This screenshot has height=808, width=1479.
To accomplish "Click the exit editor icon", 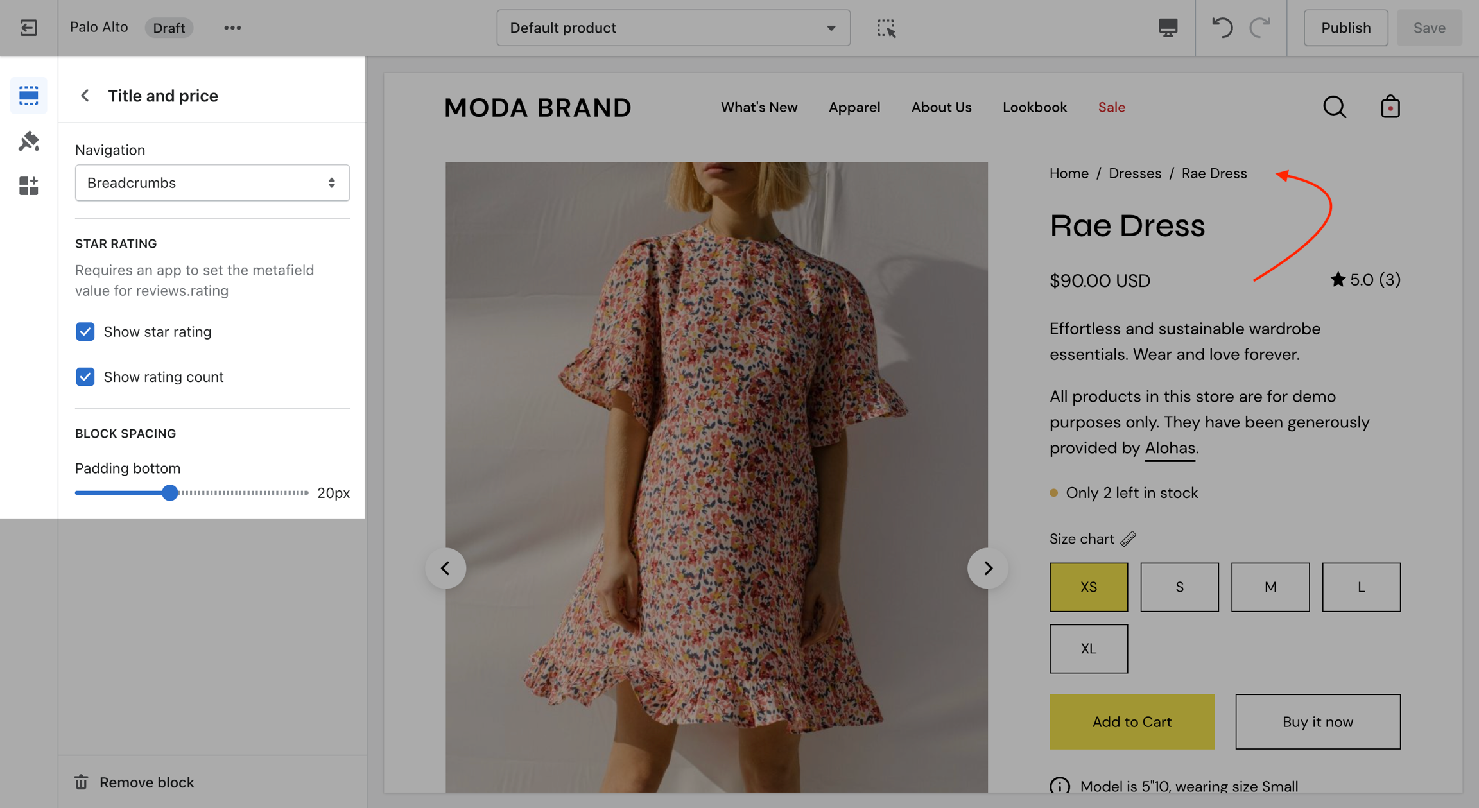I will [28, 28].
